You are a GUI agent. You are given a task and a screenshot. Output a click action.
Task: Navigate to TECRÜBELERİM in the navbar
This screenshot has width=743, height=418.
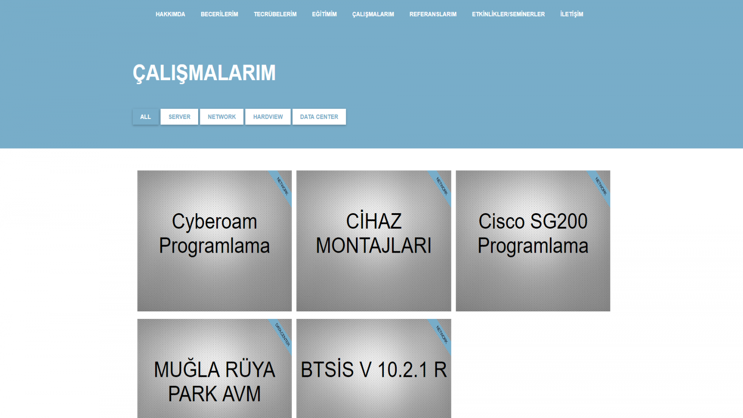(x=275, y=14)
